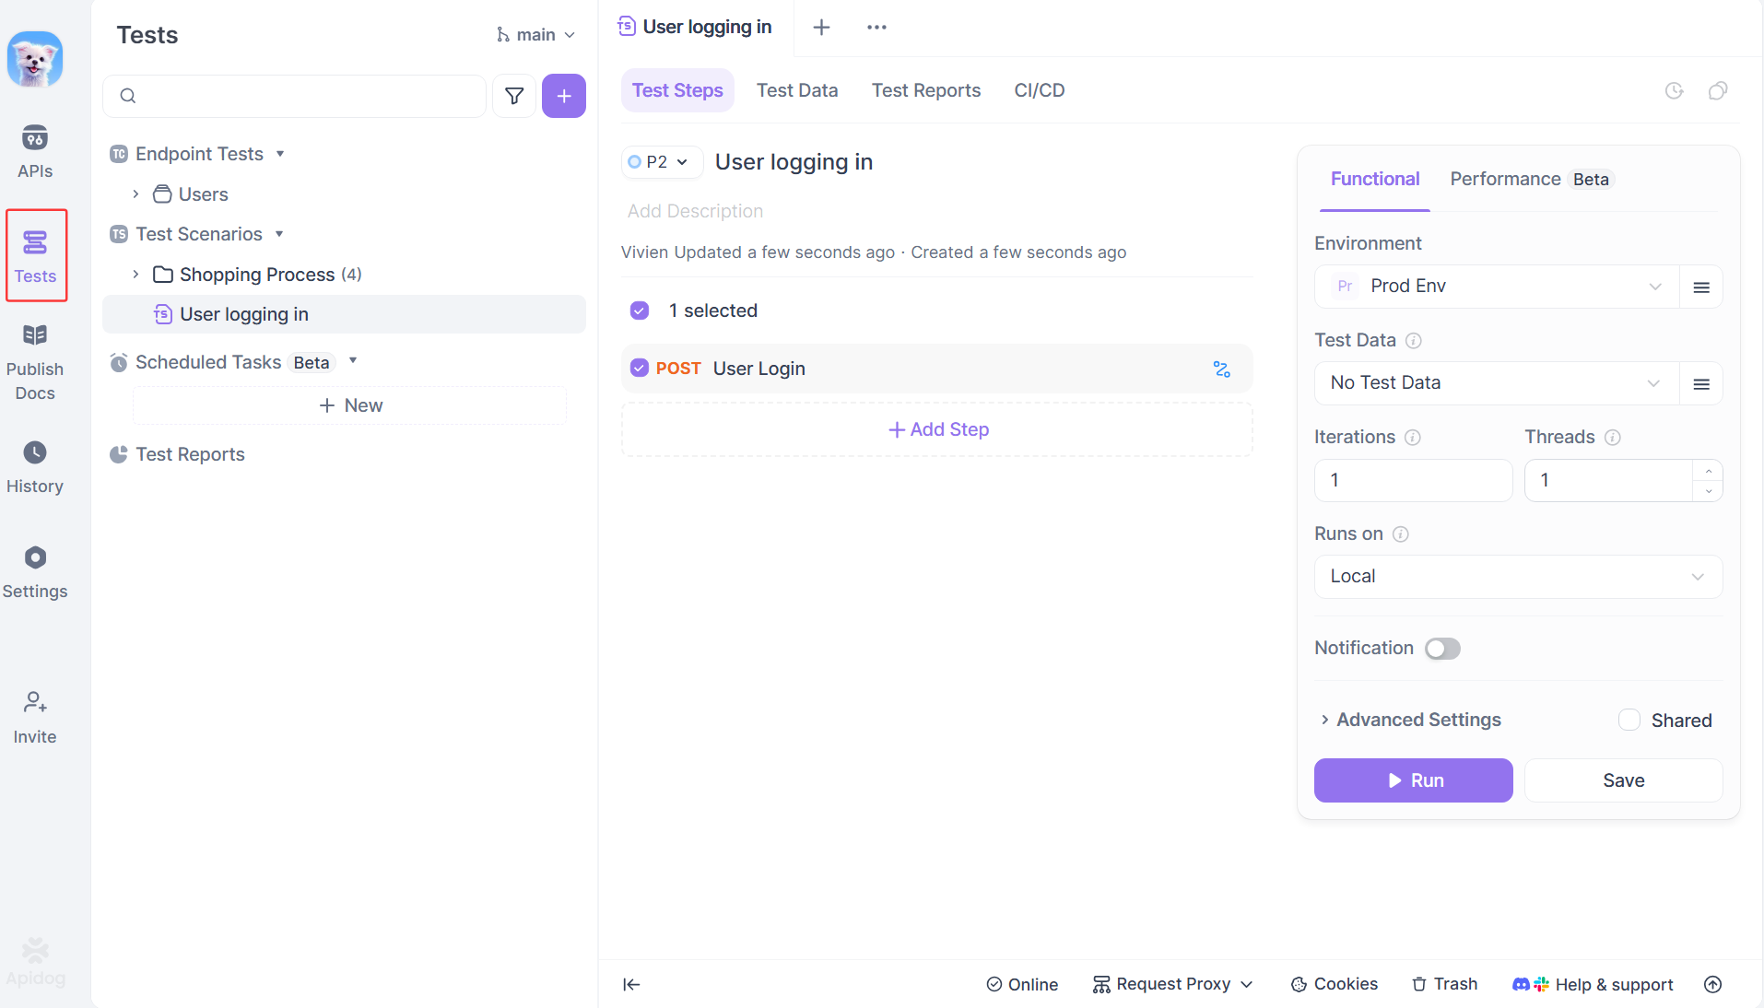The image size is (1764, 1008).
Task: Create a new test with the purple plus
Action: (x=563, y=96)
